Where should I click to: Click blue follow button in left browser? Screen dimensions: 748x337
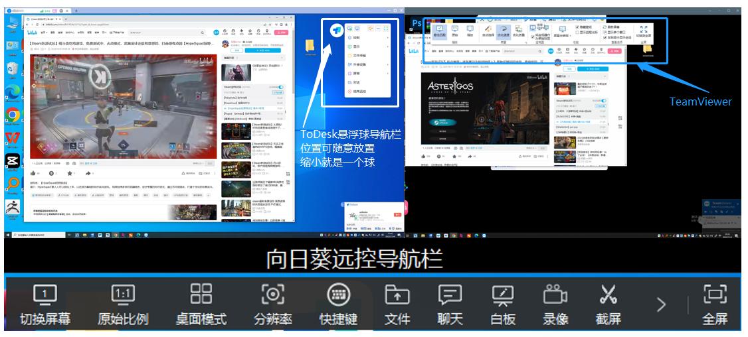pyautogui.click(x=262, y=50)
